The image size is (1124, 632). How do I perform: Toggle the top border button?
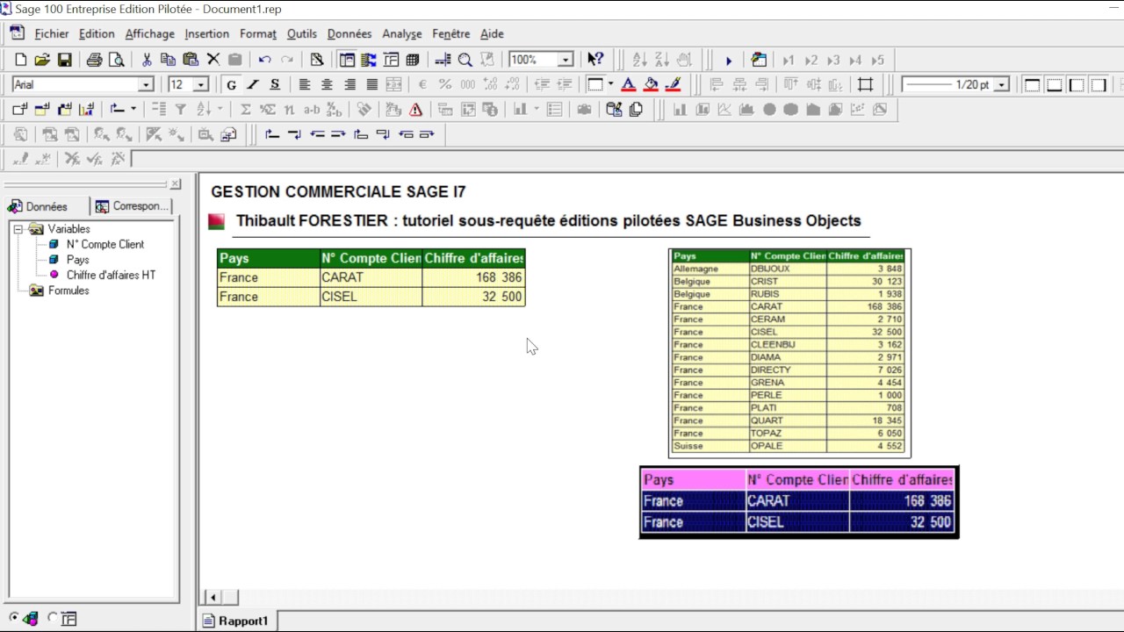tap(1033, 84)
